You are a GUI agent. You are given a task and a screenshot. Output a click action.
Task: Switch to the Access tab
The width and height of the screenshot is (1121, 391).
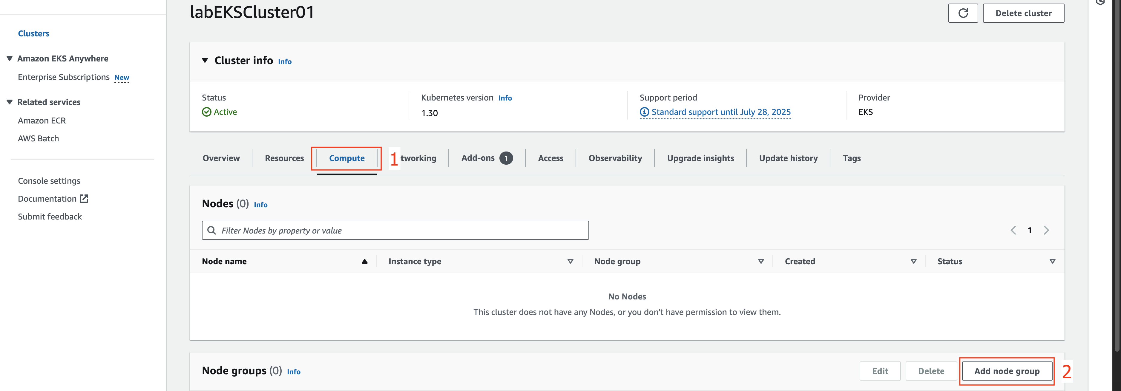point(550,158)
